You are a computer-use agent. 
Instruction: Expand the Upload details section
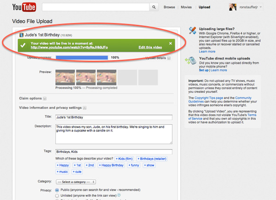169,58
